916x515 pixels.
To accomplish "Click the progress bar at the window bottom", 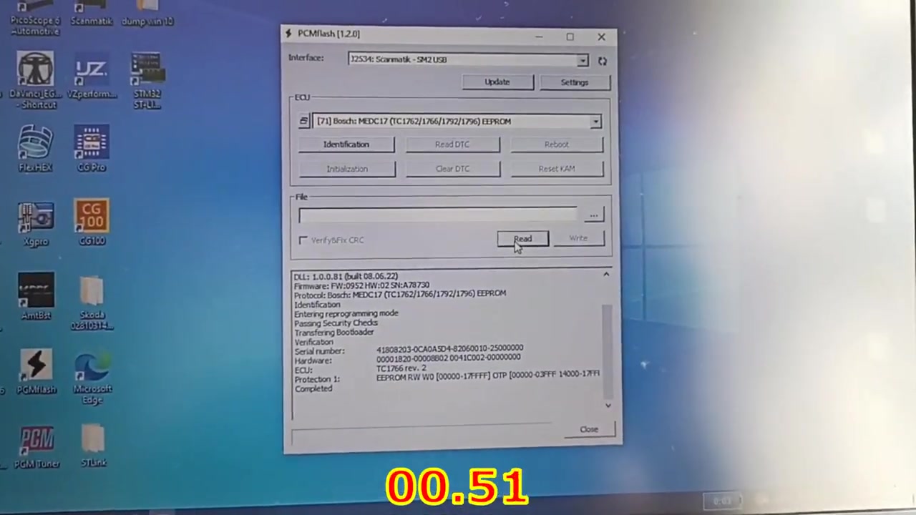I will [422, 434].
